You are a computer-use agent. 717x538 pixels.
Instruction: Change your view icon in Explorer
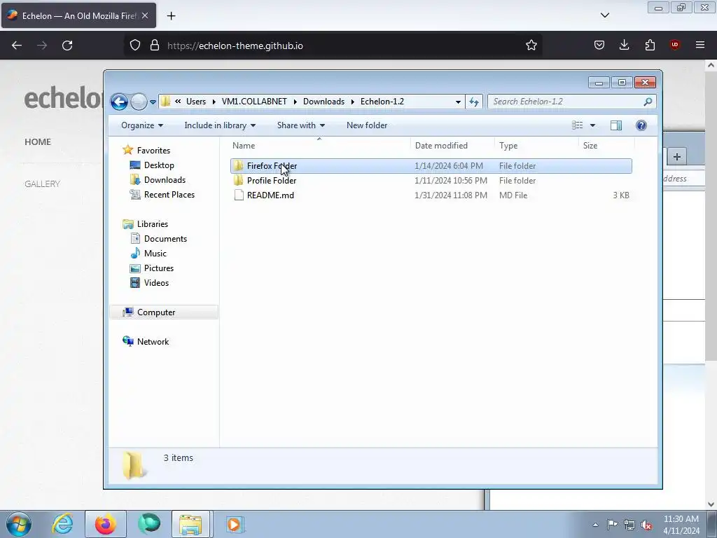tap(578, 125)
